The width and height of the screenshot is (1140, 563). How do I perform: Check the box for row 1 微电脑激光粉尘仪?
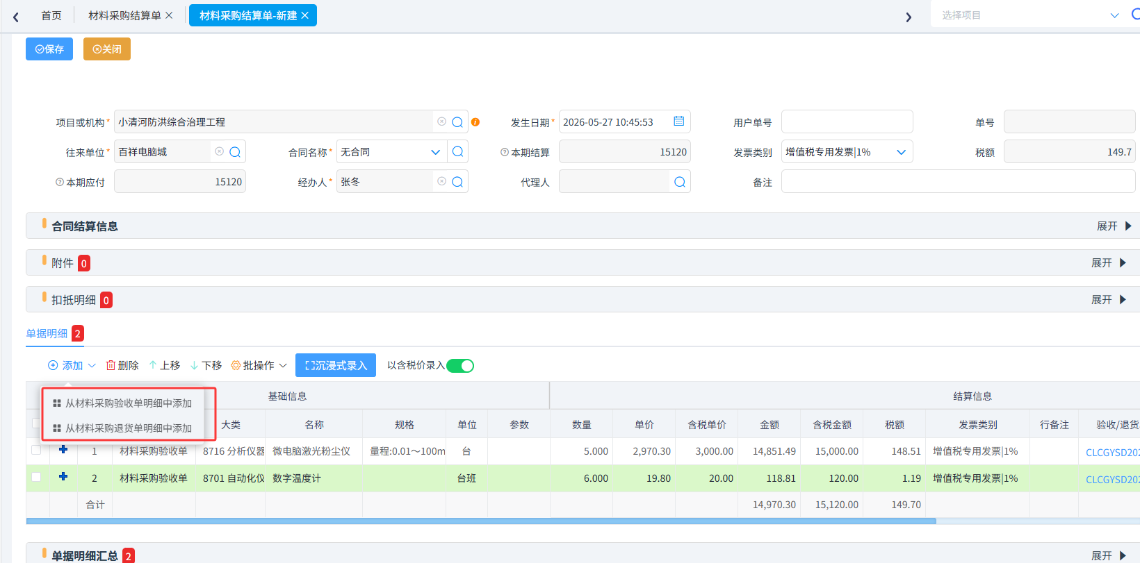pyautogui.click(x=36, y=450)
